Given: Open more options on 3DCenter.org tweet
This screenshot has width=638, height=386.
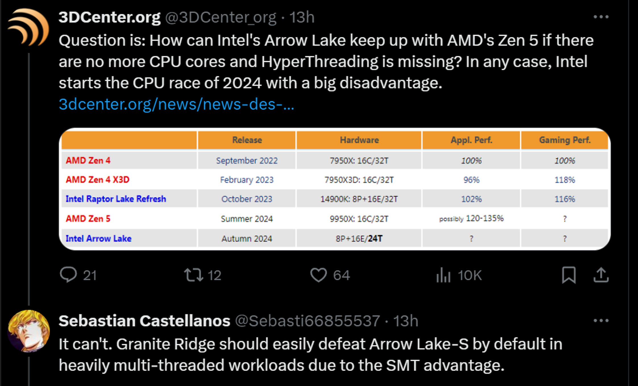Looking at the screenshot, I should click(601, 17).
